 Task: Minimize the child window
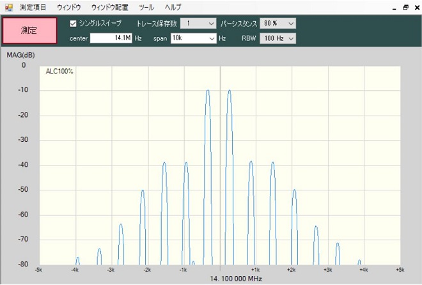[395, 8]
